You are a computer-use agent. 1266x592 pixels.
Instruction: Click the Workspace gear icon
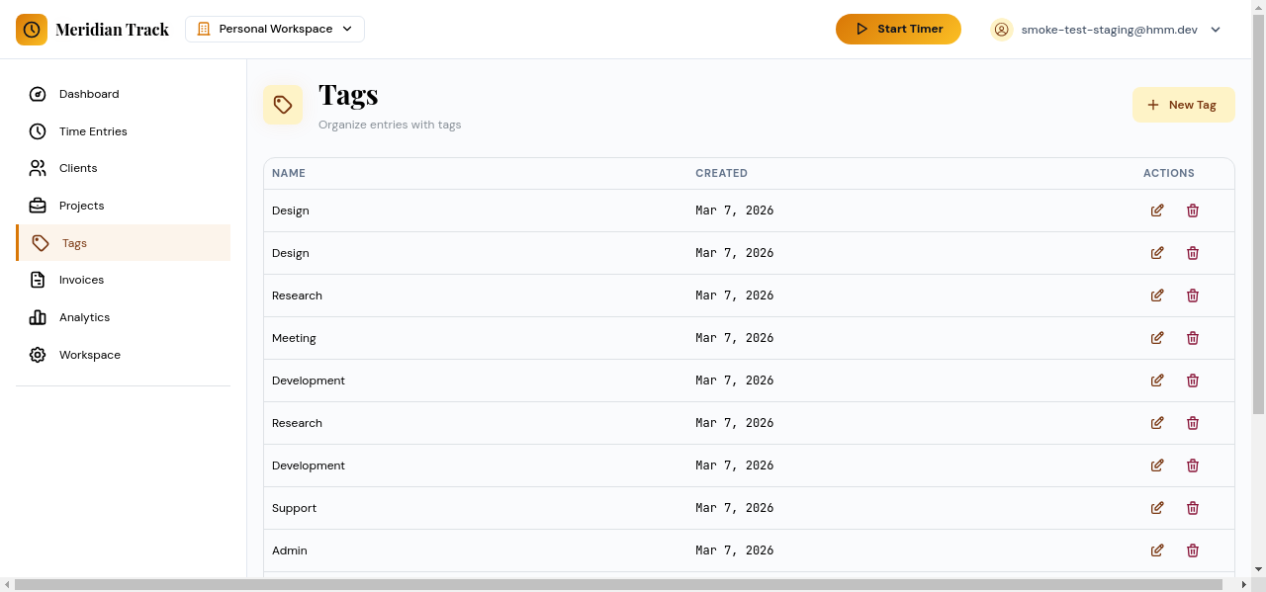pyautogui.click(x=38, y=355)
